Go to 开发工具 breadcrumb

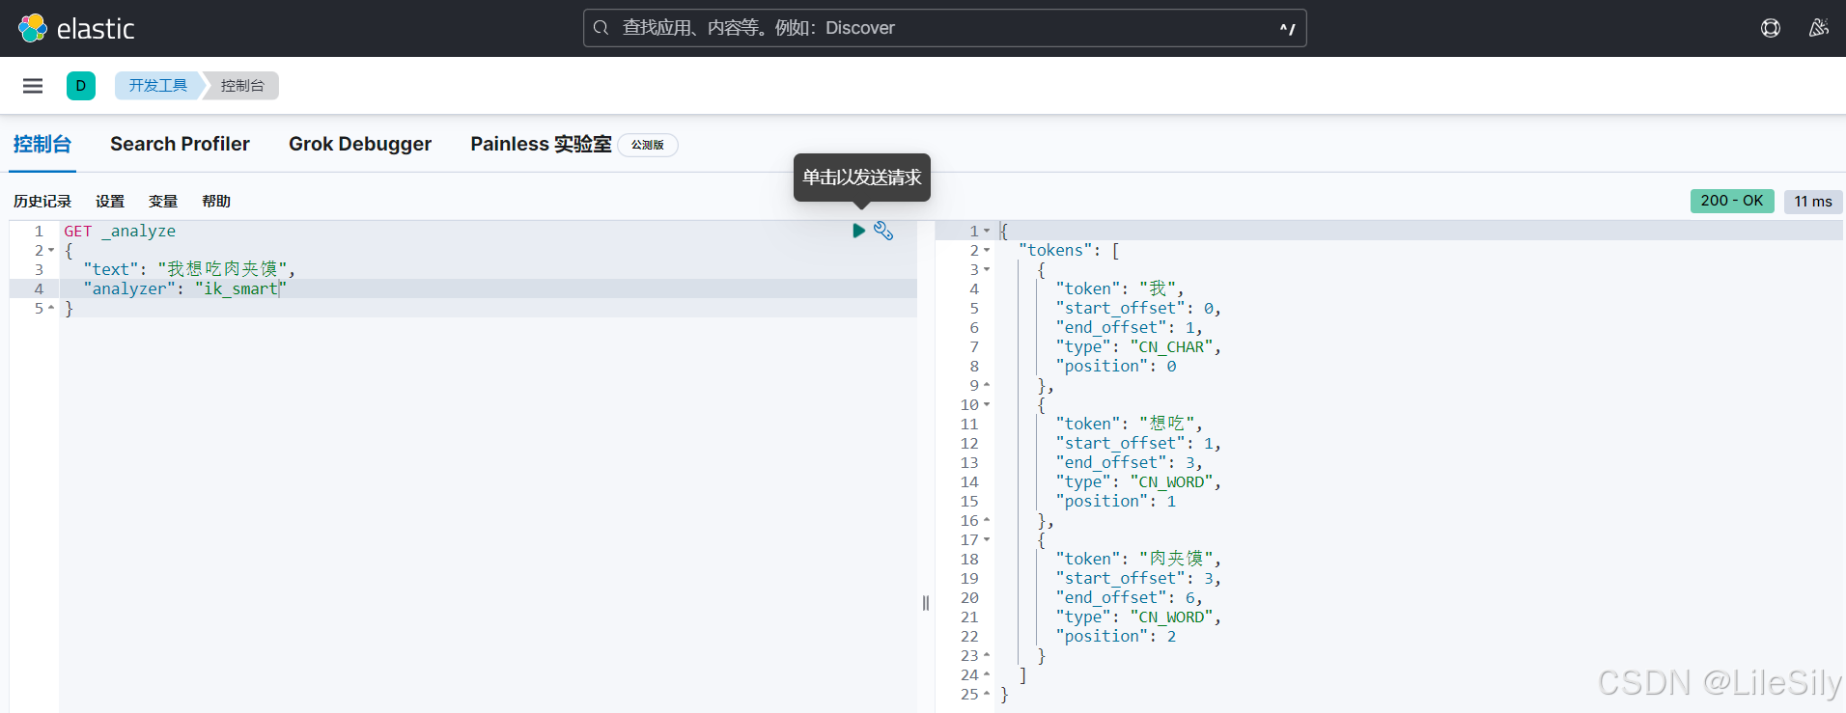pos(158,86)
